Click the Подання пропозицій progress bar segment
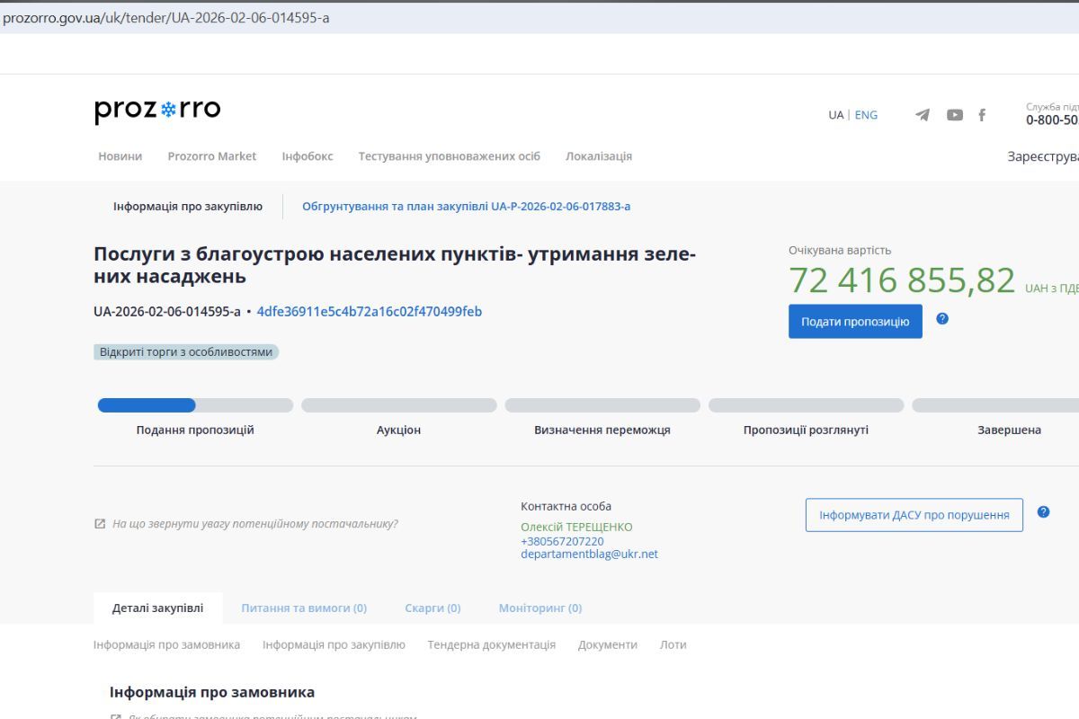 194,405
